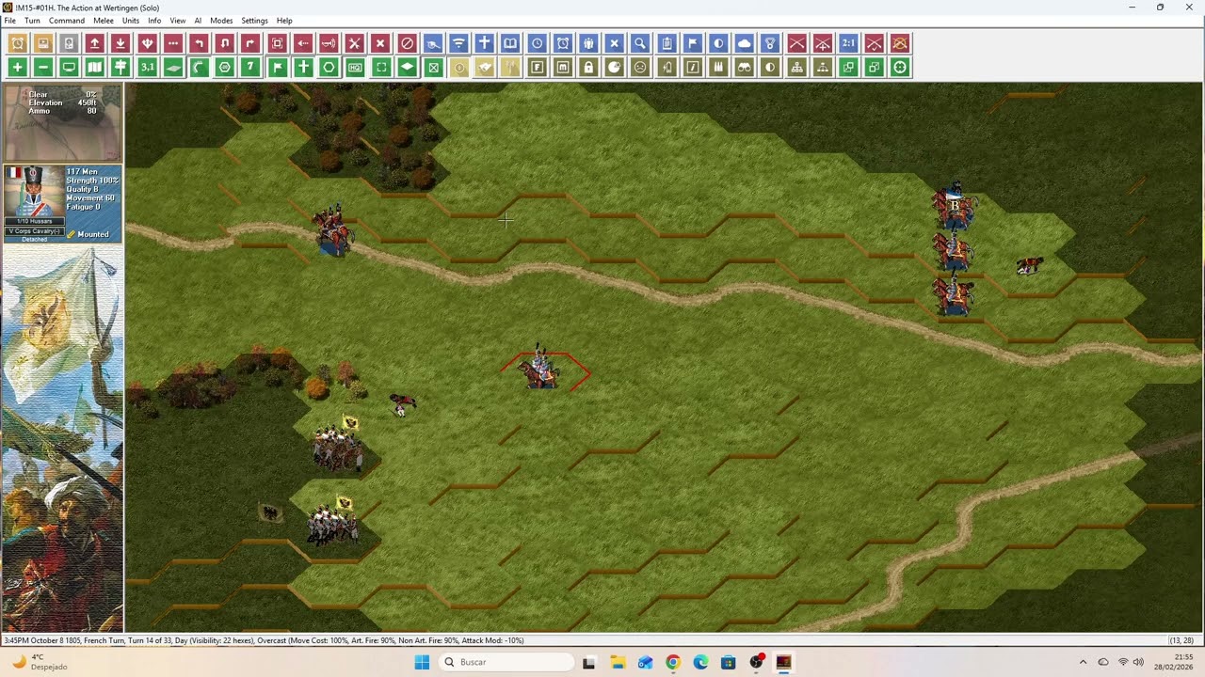Click the padlock toolbar icon

coord(588,68)
